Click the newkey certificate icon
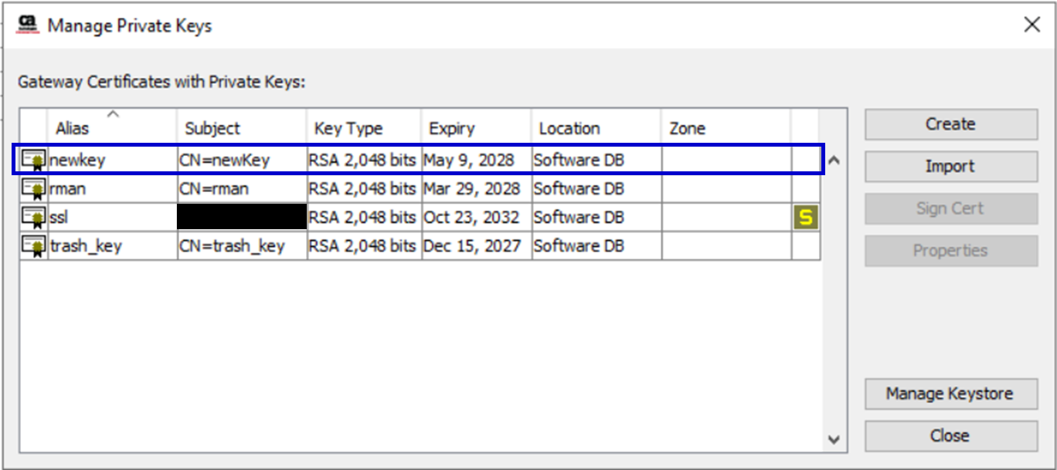The image size is (1057, 470). 34,160
